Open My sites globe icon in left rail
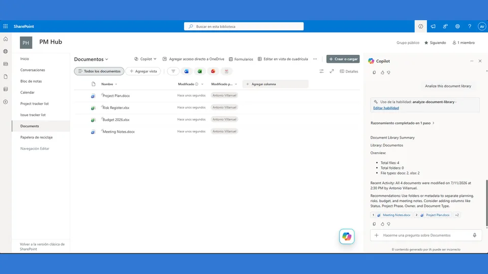Screen dimensions: 488x274 (6, 51)
